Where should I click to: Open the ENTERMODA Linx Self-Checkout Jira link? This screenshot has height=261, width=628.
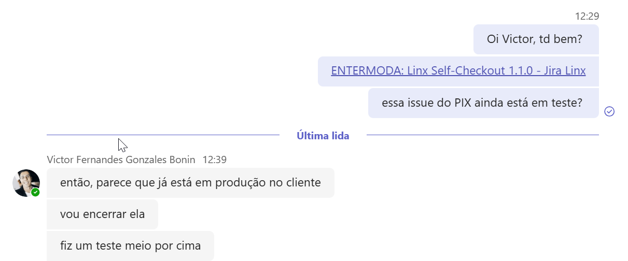click(x=458, y=71)
